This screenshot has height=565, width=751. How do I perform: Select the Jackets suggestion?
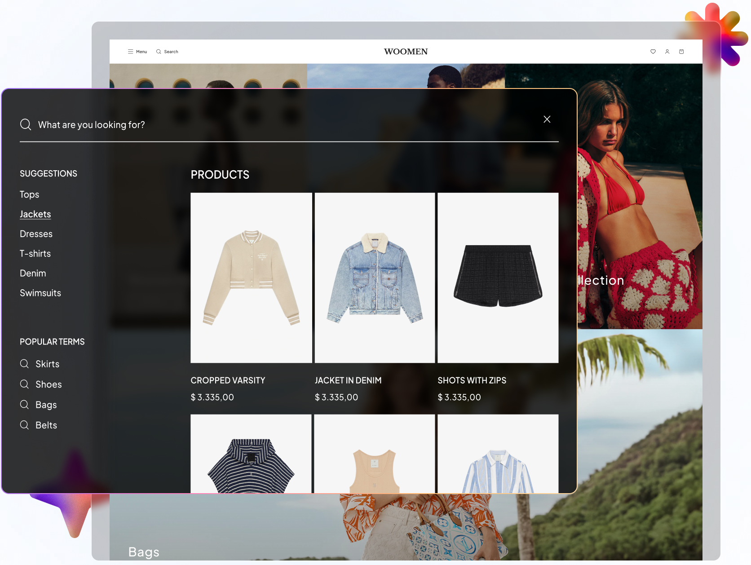[35, 214]
